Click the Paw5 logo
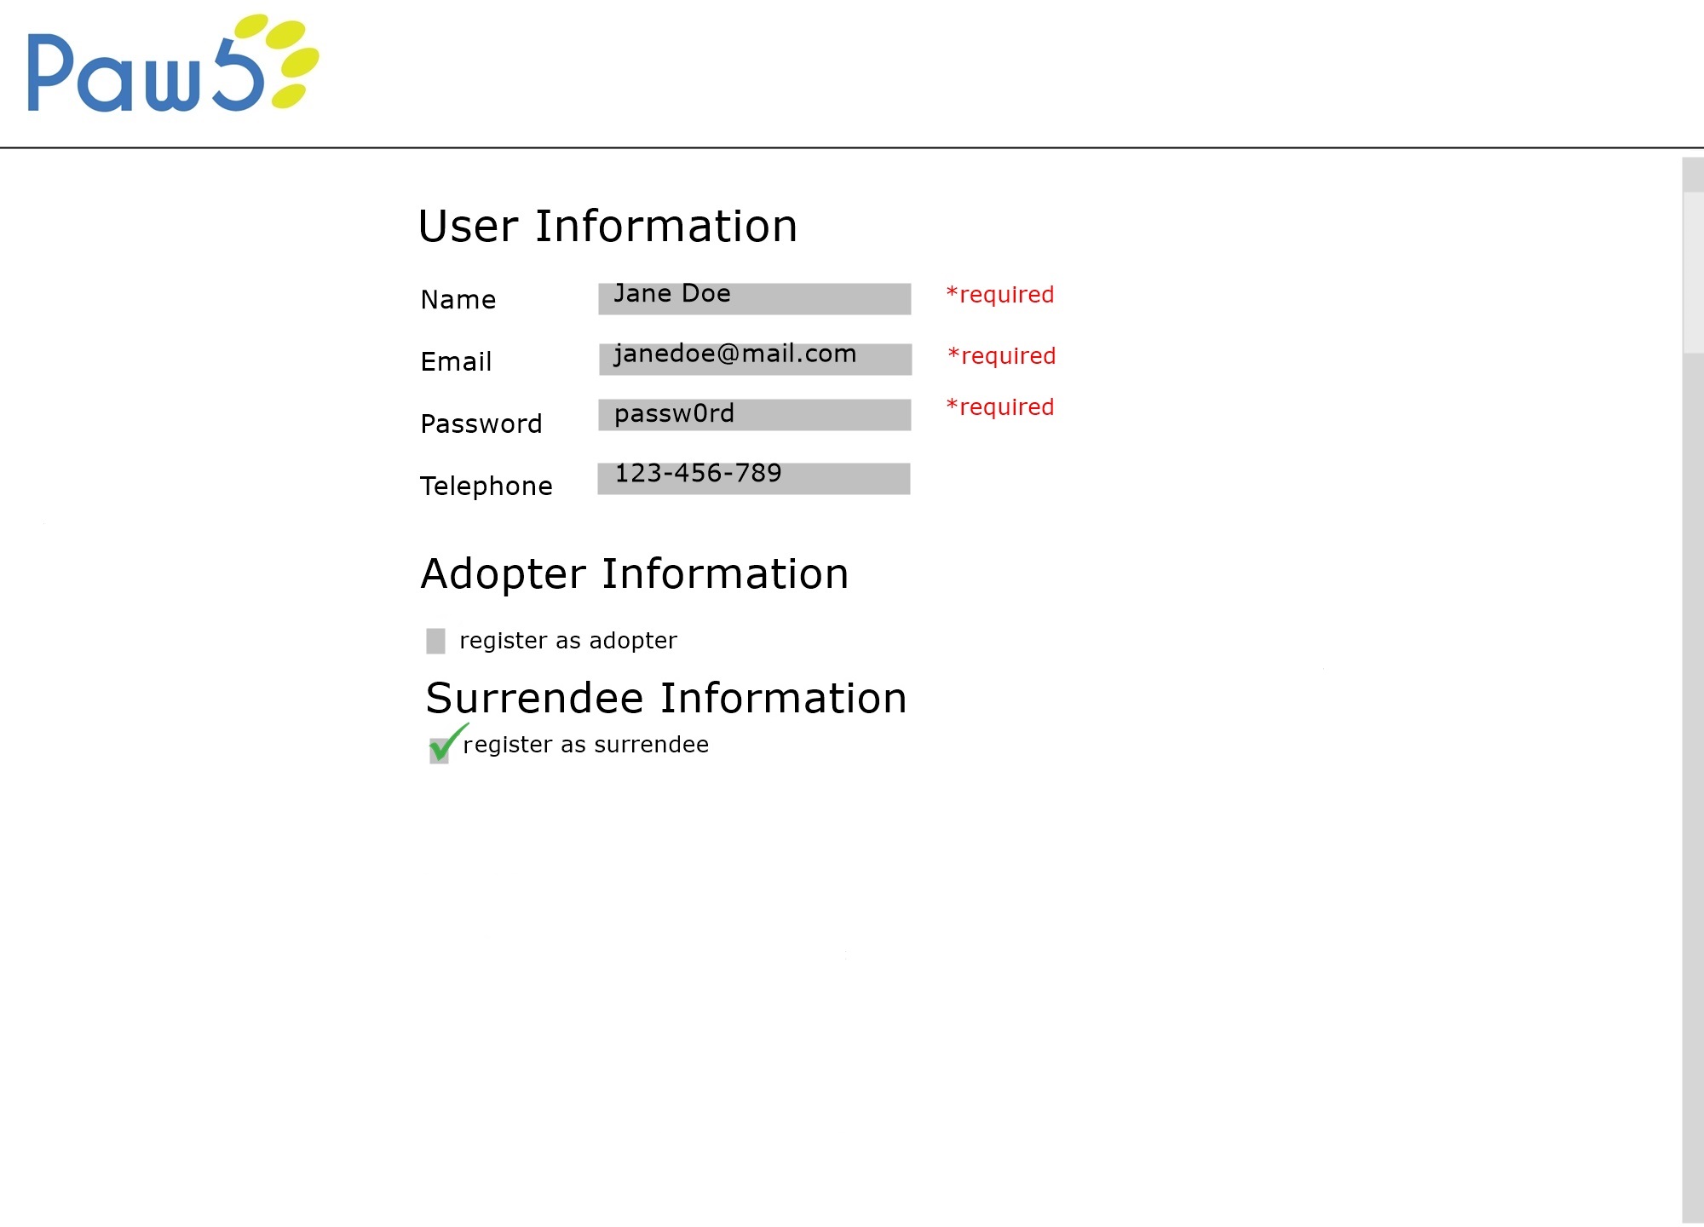The image size is (1704, 1227). click(173, 64)
